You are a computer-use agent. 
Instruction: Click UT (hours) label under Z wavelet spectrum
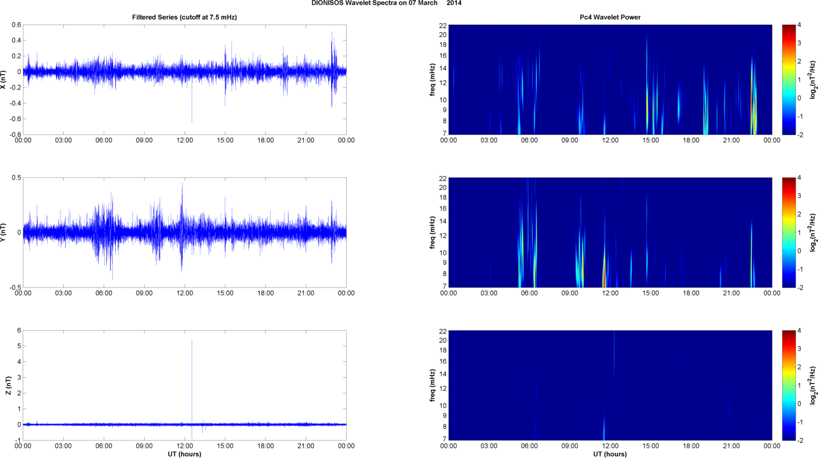[x=610, y=454]
